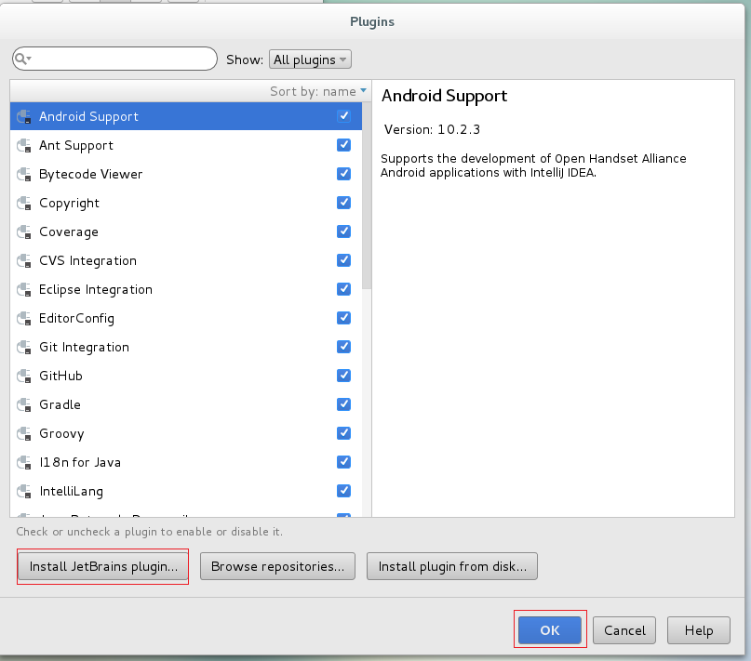The image size is (751, 661).
Task: Uncheck the GitHub plugin checkbox
Action: [x=343, y=376]
